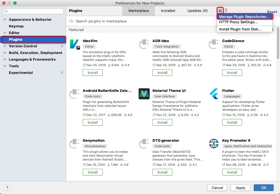Image resolution: width=280 pixels, height=194 pixels.
Task: Click the Flutter plugin logo
Action: click(214, 94)
